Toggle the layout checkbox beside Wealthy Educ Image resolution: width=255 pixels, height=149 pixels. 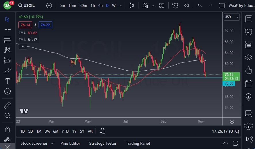[x=222, y=5]
